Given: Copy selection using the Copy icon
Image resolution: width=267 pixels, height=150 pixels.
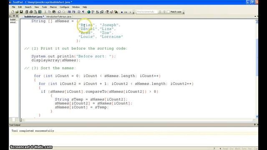Looking at the screenshot, I should coord(50,12).
